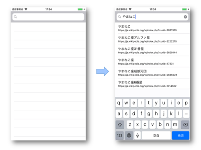Open the やまねこ座 result with curid=47331
This screenshot has height=150, width=201.
[152, 62]
